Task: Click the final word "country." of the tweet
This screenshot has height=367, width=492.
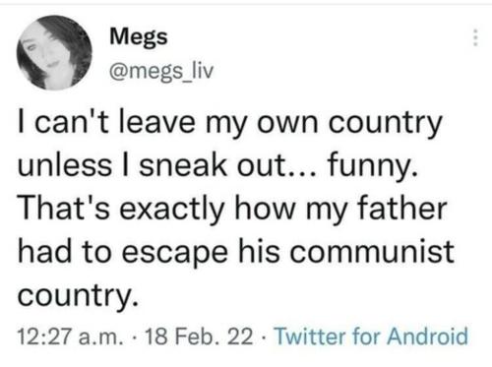Action: pos(78,295)
